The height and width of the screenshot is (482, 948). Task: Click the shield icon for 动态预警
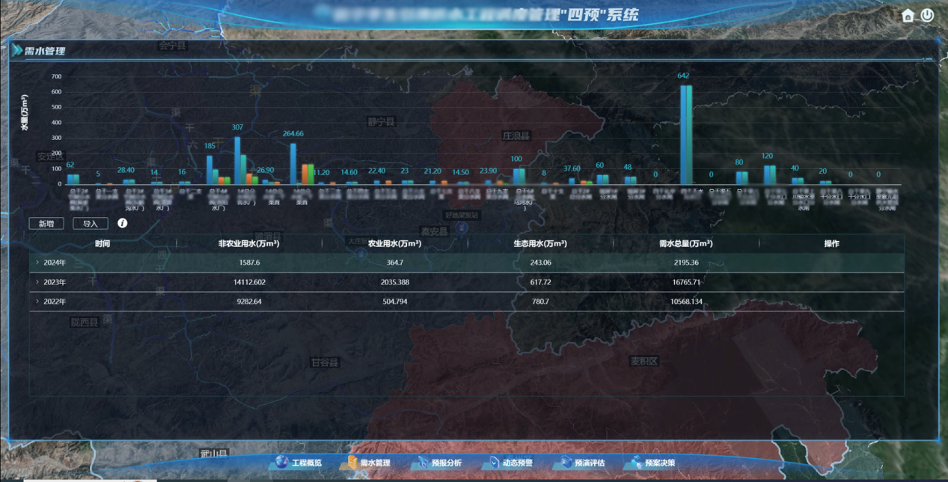(493, 463)
